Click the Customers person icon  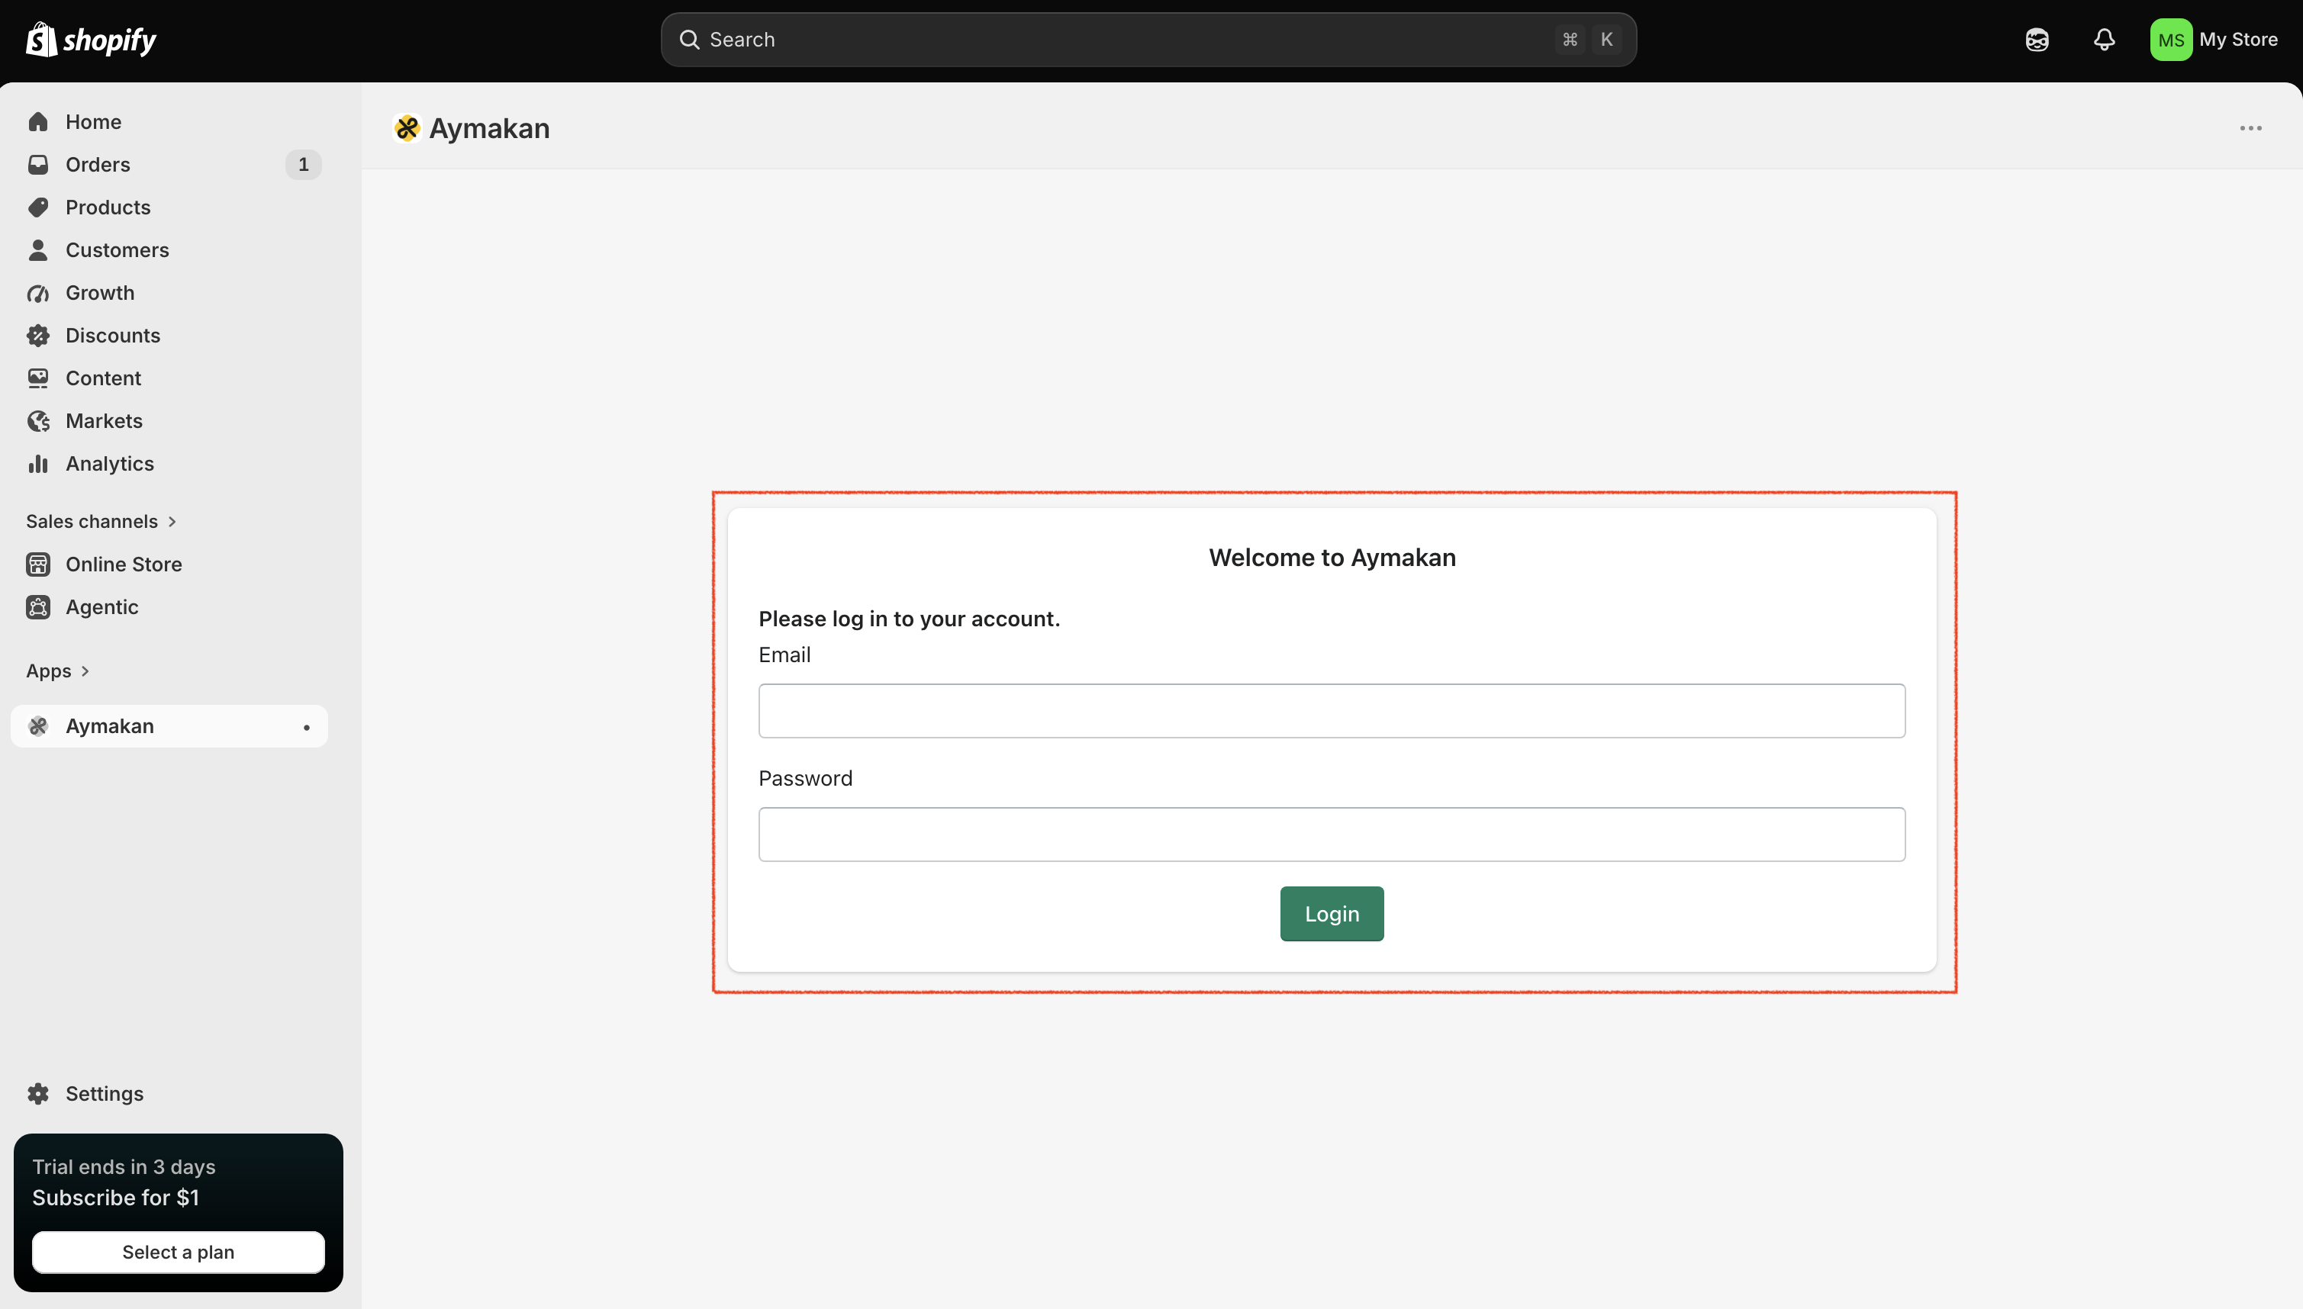(37, 250)
